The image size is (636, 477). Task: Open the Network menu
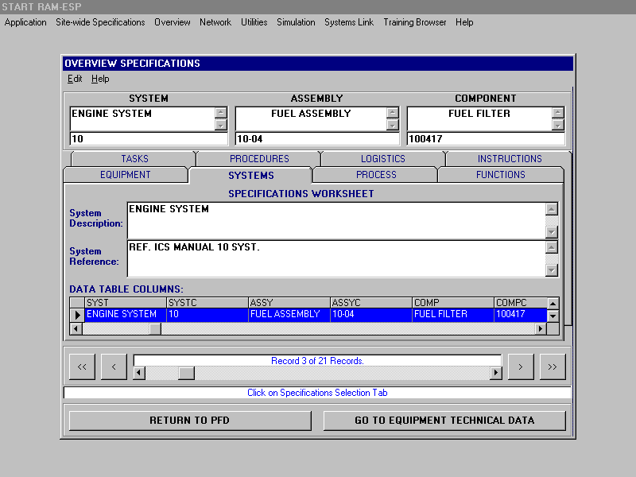pyautogui.click(x=215, y=22)
